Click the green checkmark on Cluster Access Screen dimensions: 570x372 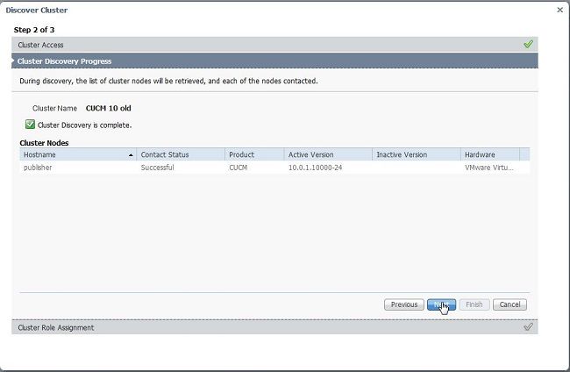(x=528, y=44)
